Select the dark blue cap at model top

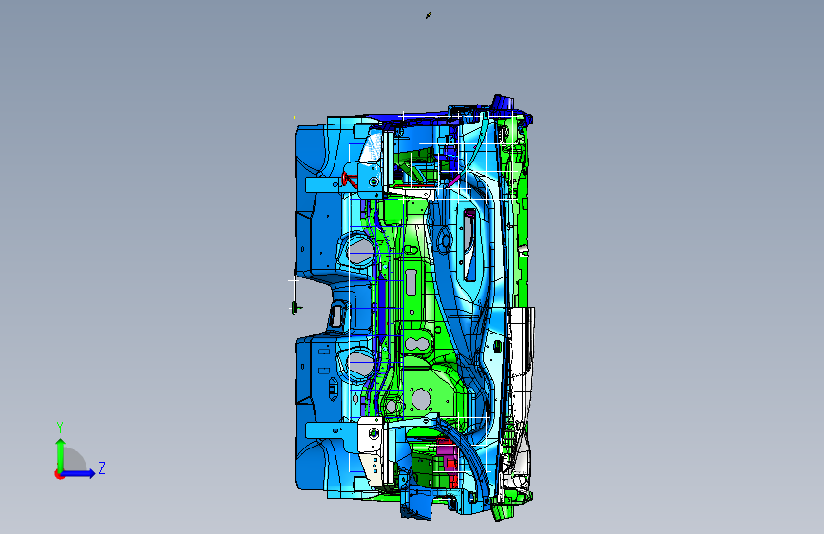(x=502, y=102)
